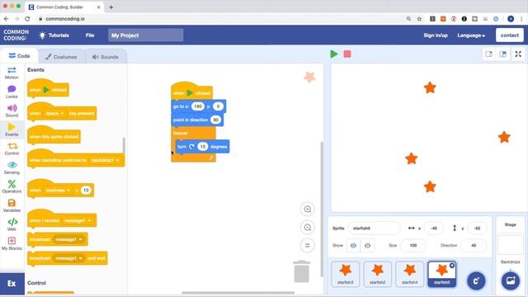528x297 pixels.
Task: Open backdrop1 dropdown in backdrop switches block
Action: click(105, 160)
